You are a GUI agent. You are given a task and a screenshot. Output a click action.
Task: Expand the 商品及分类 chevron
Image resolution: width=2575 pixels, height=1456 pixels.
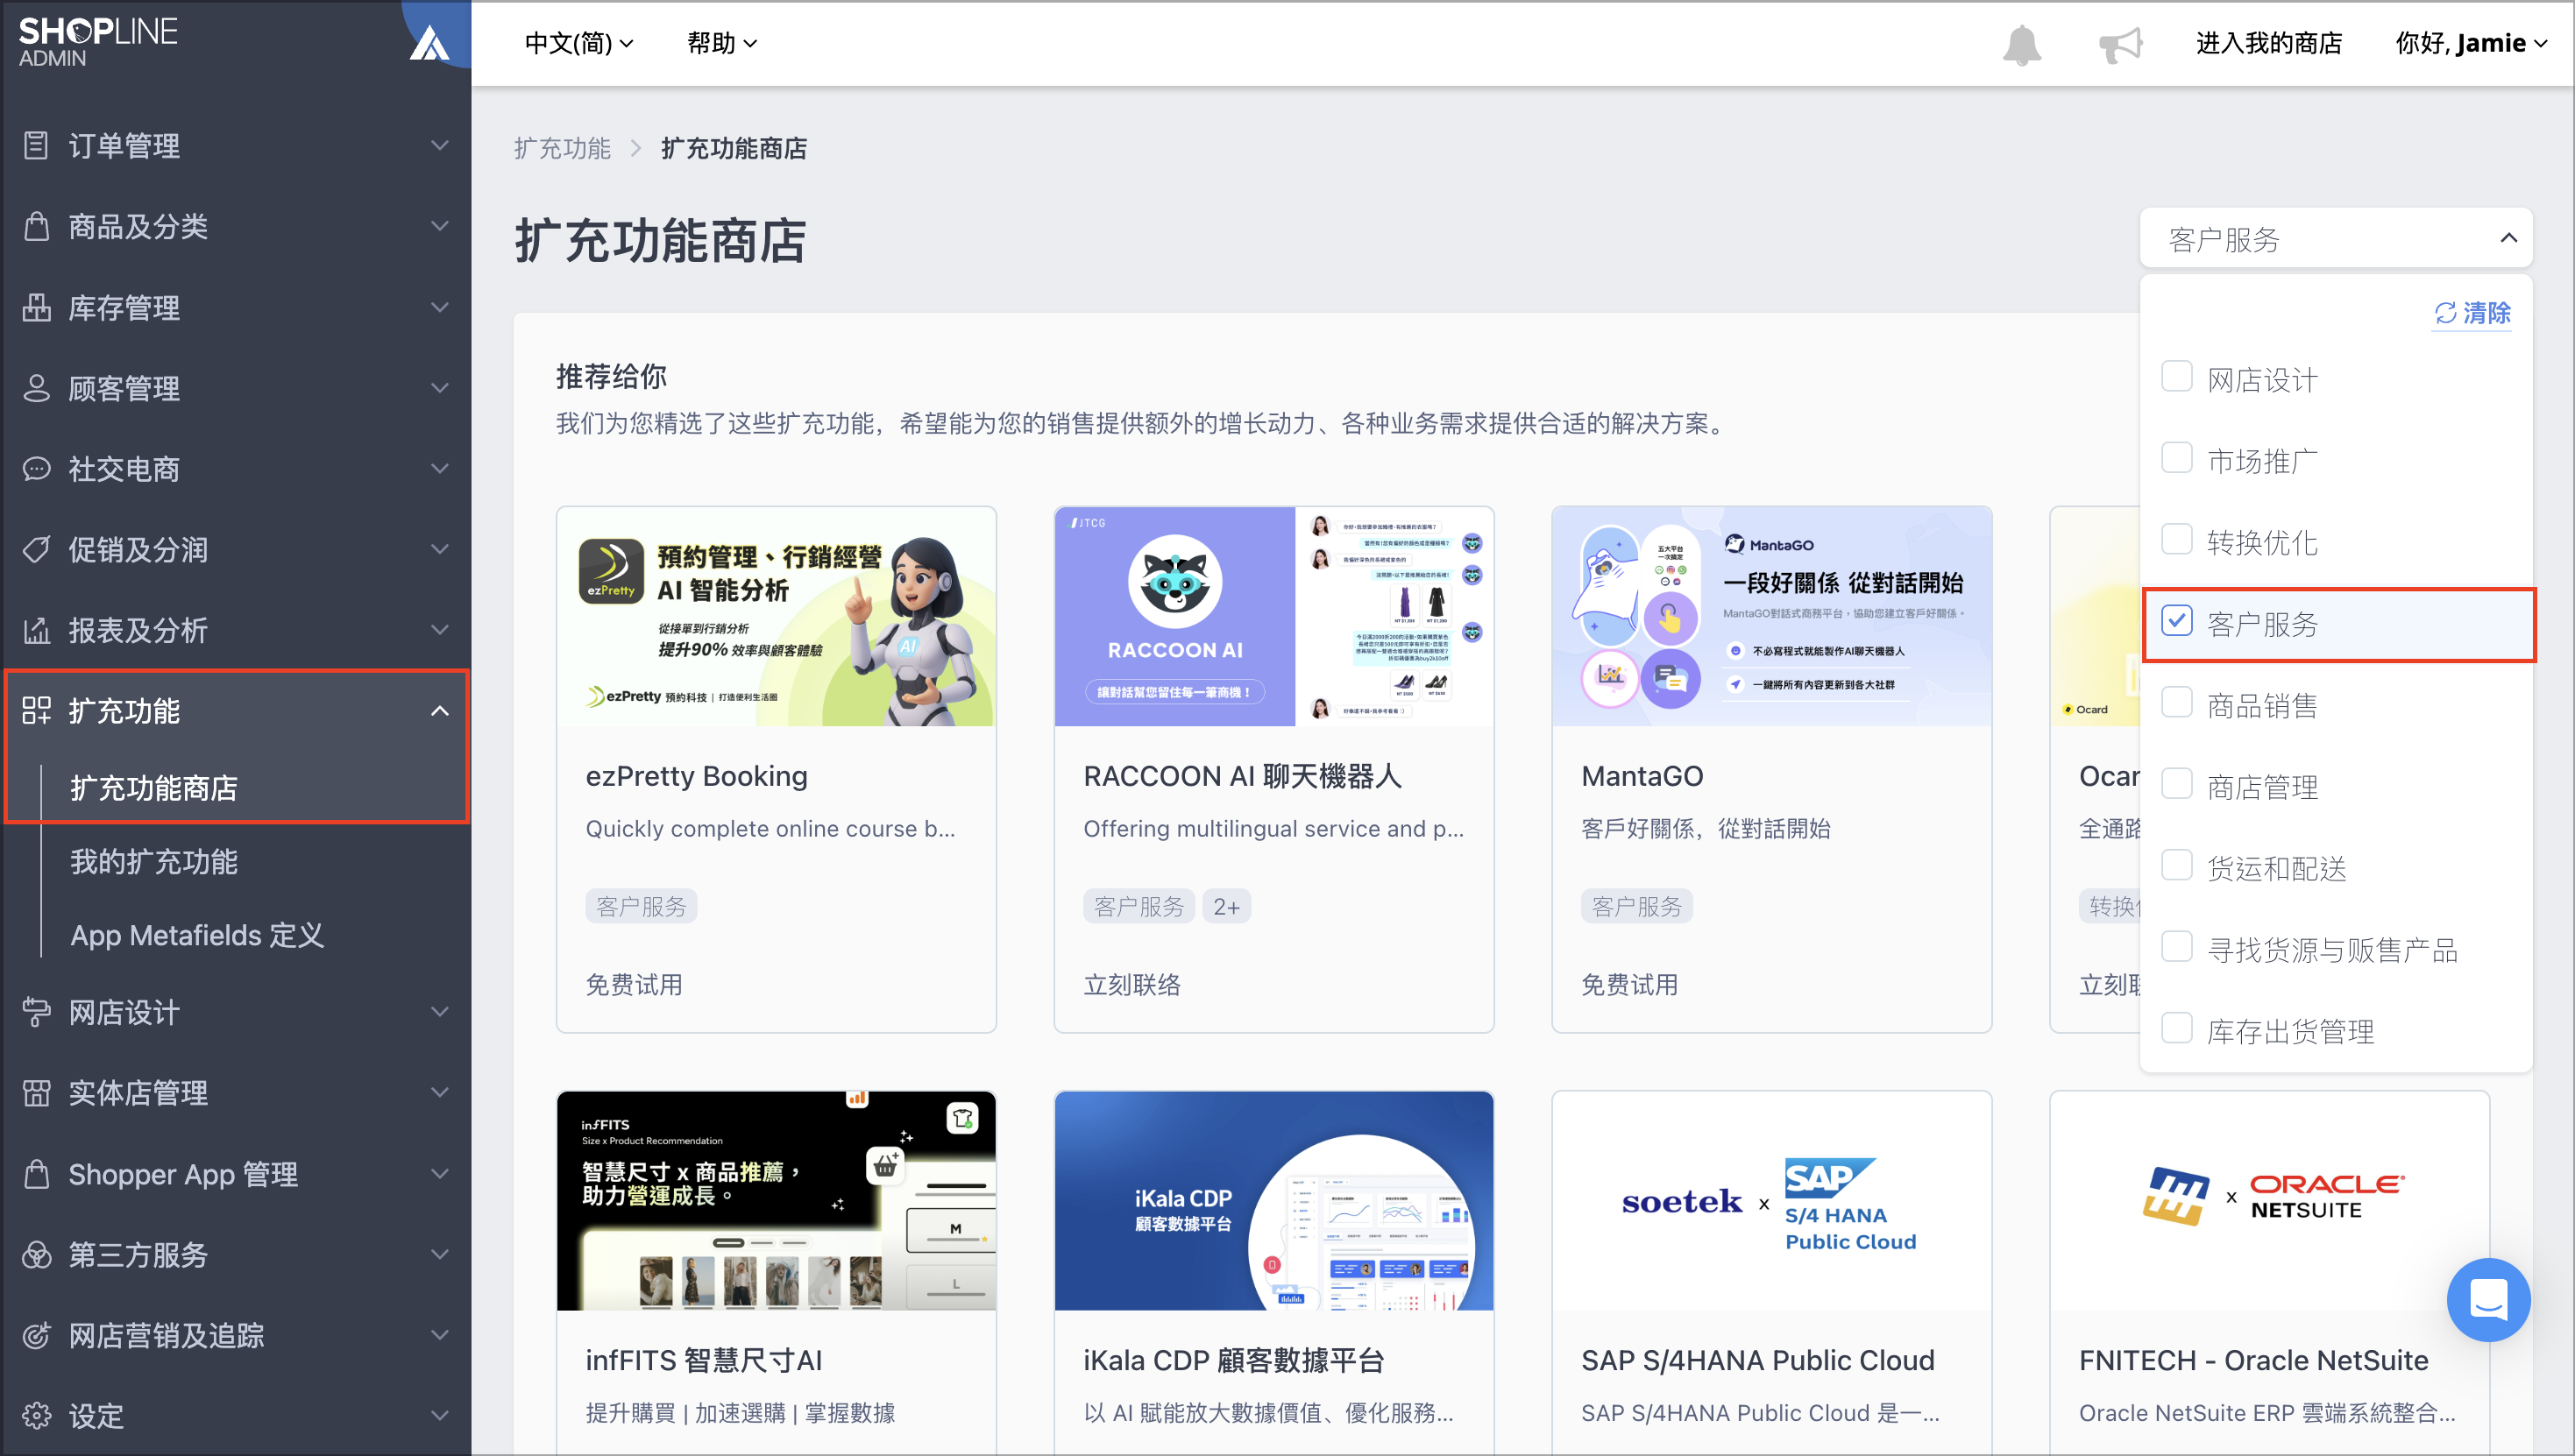[439, 227]
